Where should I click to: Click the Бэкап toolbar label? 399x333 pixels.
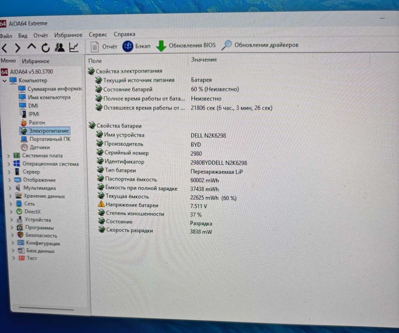pos(143,46)
